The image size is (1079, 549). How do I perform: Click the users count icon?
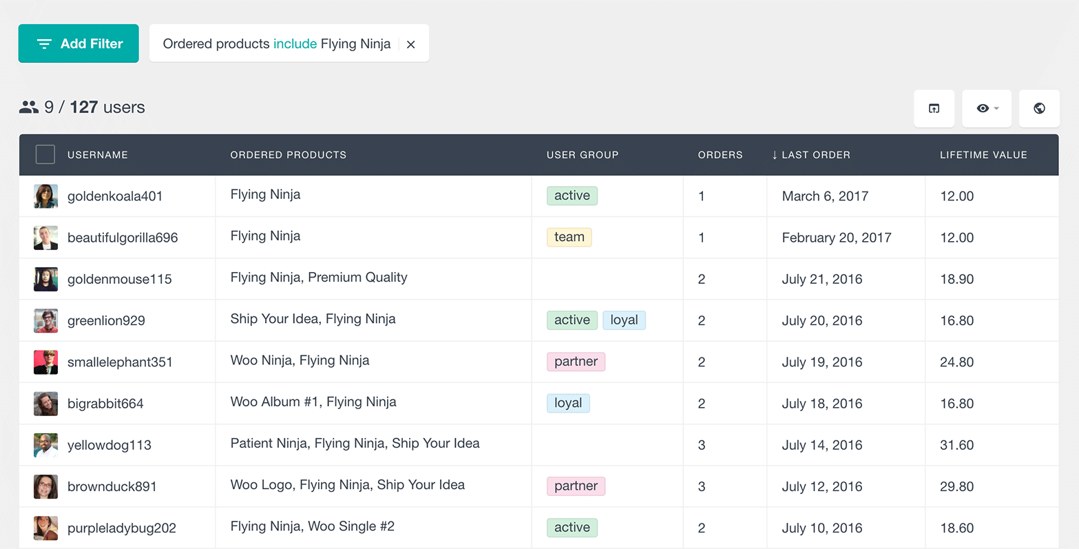click(29, 107)
